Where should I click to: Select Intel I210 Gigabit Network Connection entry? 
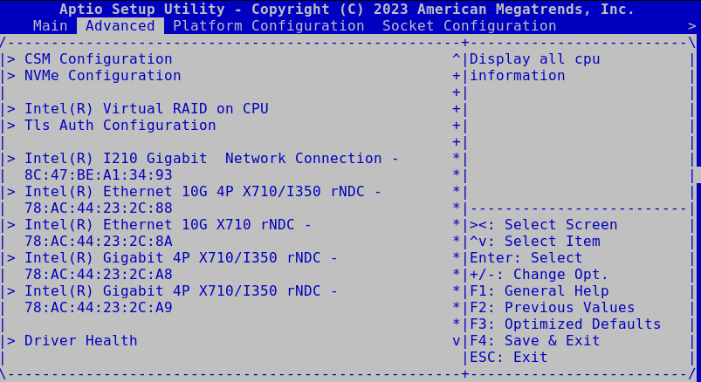point(211,159)
